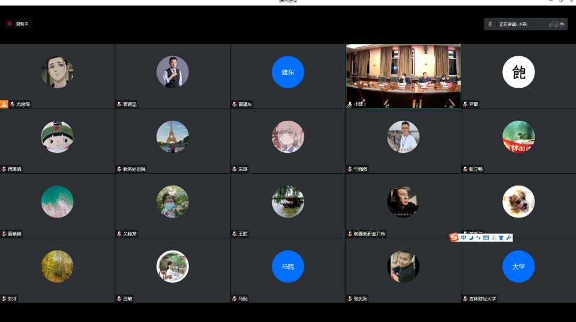Click the microphone icon beside 小菲 name
Image resolution: width=576 pixels, height=322 pixels.
coord(349,104)
